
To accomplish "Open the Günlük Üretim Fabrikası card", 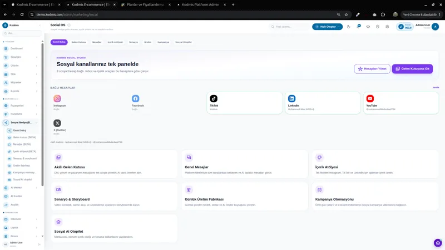I will pos(245,197).
